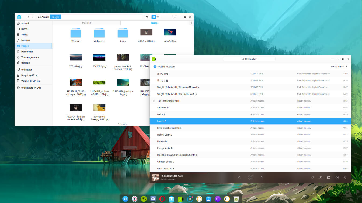
Task: Click Images breadcrumb in address bar
Action: pyautogui.click(x=55, y=17)
